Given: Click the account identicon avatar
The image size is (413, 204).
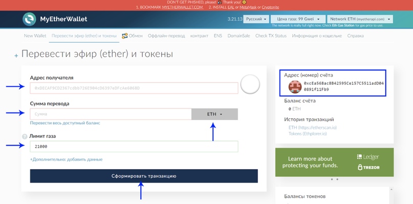Looking at the screenshot, I should 295,86.
